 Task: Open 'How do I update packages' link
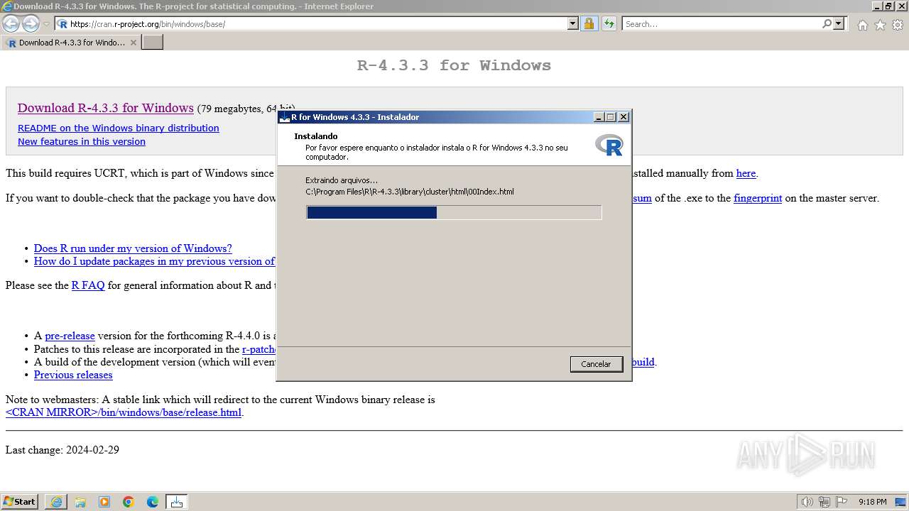coord(154,261)
